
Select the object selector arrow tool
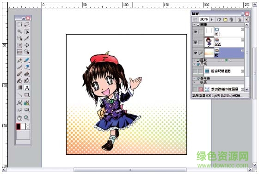click(x=27, y=31)
